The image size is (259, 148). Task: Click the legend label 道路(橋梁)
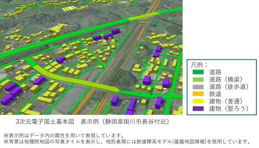pyautogui.click(x=226, y=79)
